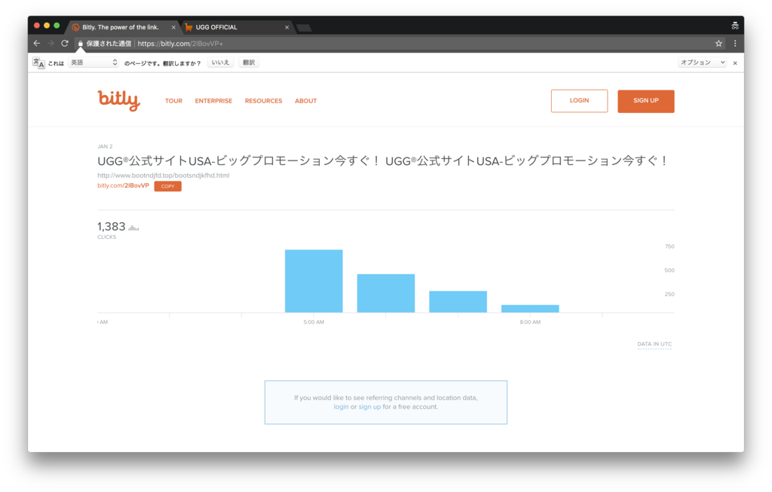Viewport: 772px width, 492px height.
Task: Click the JAN 2 date label
Action: click(105, 147)
